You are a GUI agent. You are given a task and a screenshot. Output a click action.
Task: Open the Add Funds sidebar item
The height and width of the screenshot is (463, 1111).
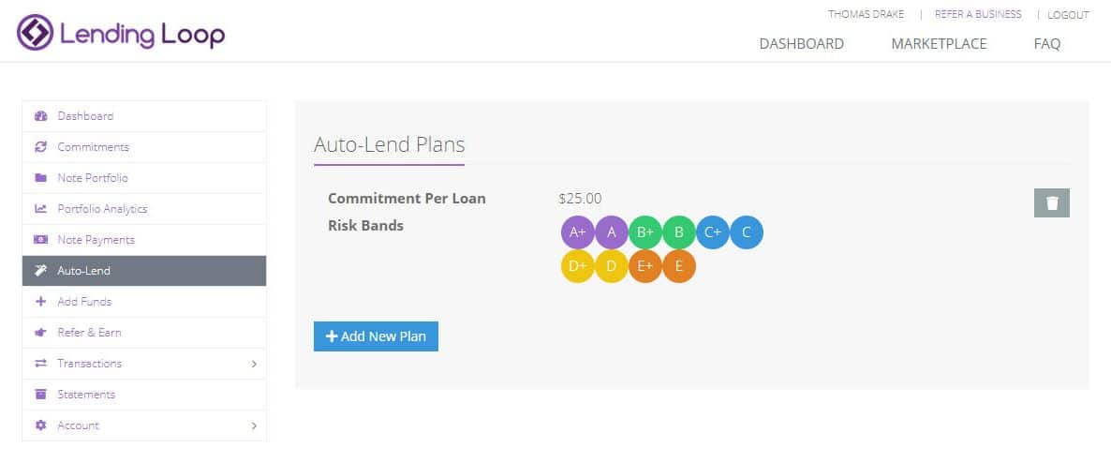point(144,302)
